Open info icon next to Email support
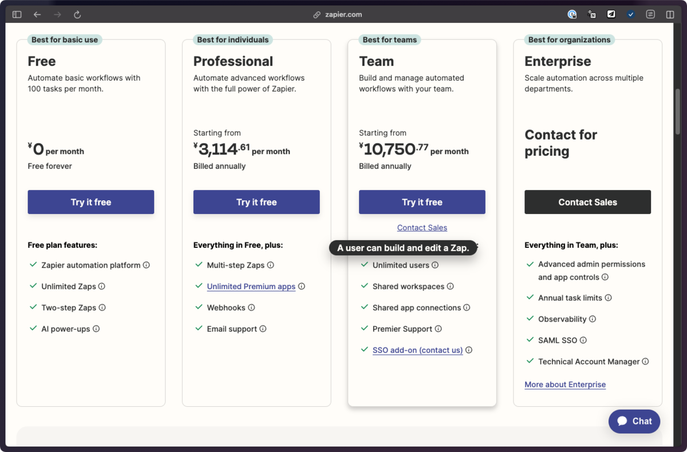 [263, 328]
